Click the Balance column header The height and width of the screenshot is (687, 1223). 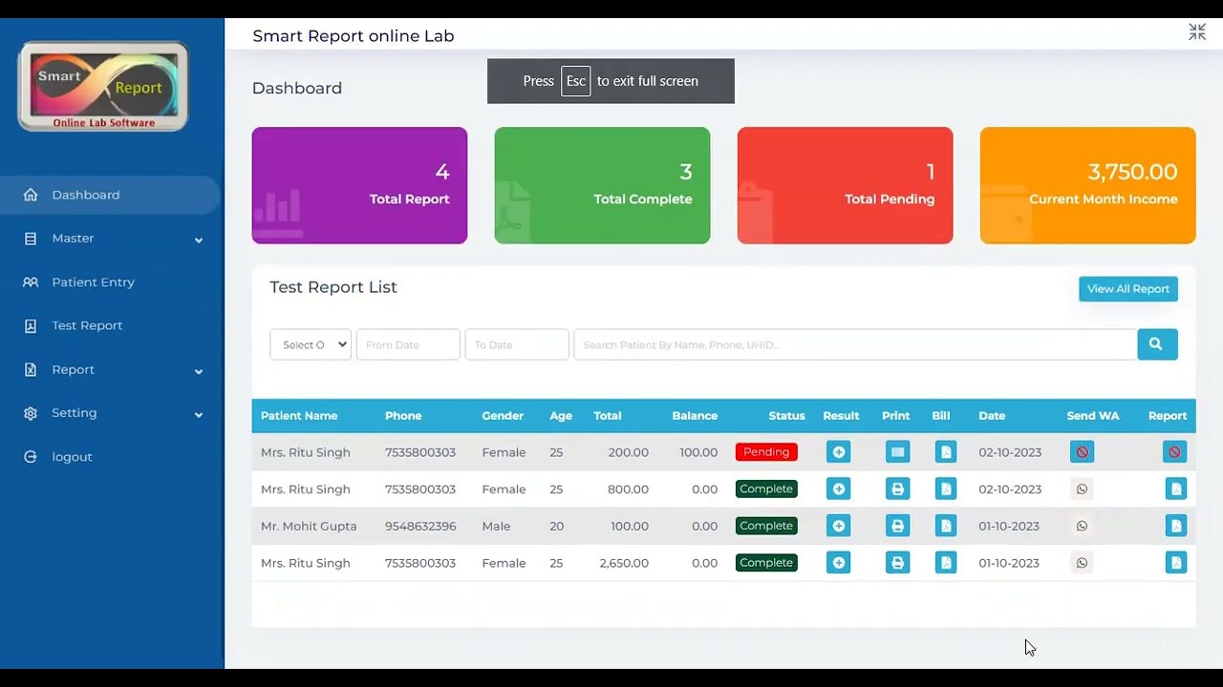(x=695, y=416)
